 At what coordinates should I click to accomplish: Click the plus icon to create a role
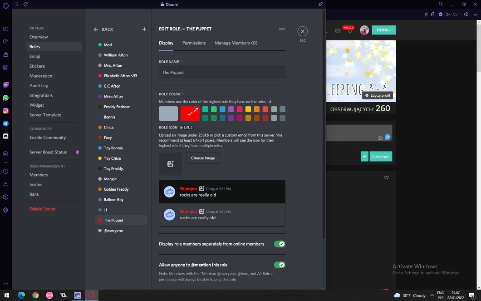[144, 29]
